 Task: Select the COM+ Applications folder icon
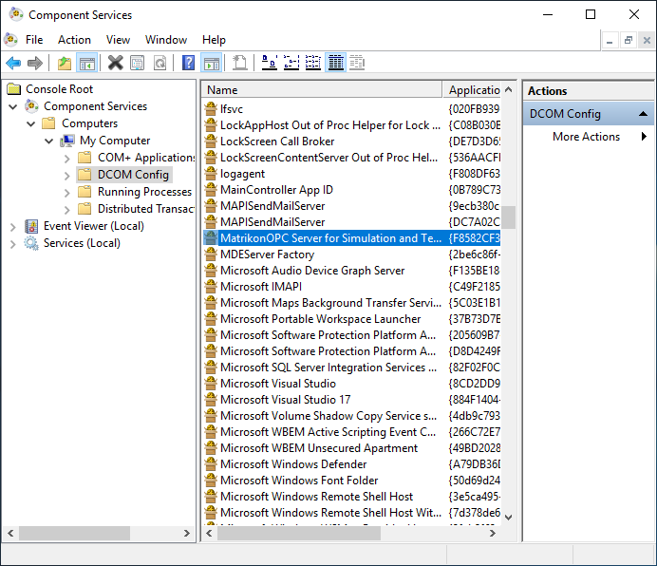click(x=84, y=158)
